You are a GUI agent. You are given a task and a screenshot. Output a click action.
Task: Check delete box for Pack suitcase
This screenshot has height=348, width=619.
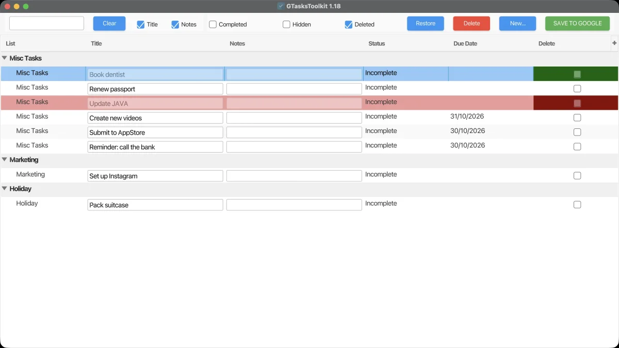pos(577,205)
